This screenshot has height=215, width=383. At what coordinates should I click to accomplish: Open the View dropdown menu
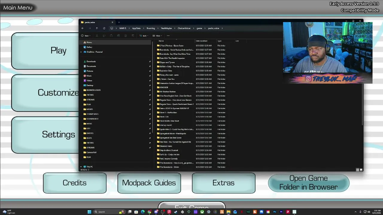[157, 36]
